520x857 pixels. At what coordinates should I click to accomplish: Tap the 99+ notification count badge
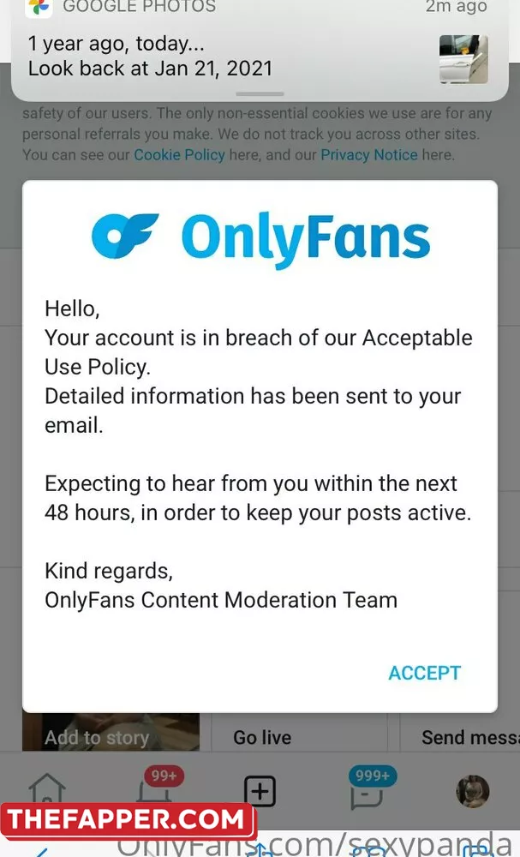pyautogui.click(x=164, y=776)
